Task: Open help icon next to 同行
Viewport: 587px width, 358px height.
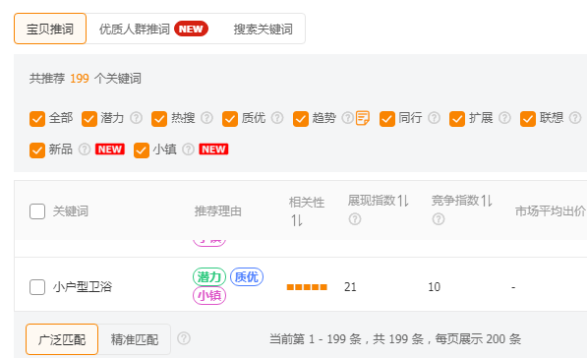Action: [x=434, y=118]
